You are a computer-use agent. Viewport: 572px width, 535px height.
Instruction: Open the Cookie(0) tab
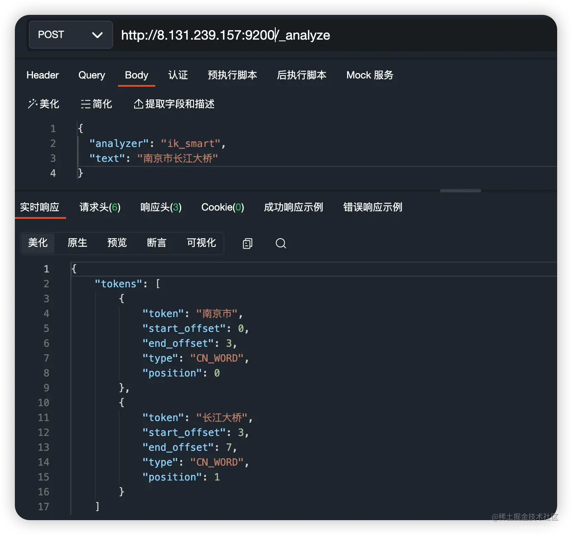pyautogui.click(x=222, y=207)
